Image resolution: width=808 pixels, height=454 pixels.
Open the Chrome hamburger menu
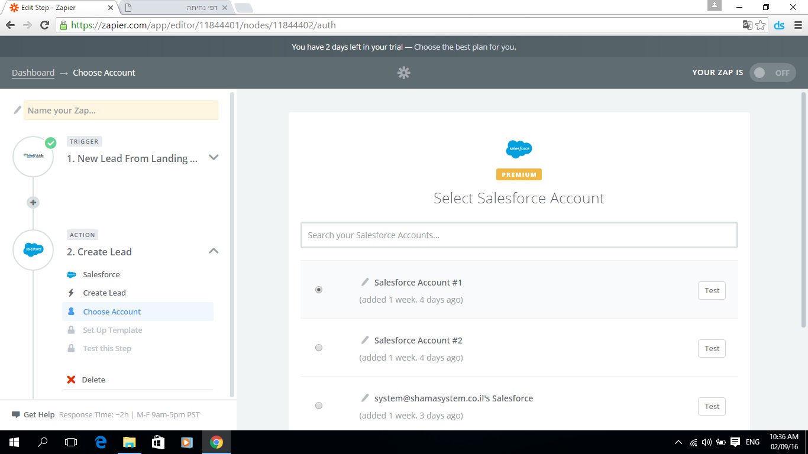point(798,25)
